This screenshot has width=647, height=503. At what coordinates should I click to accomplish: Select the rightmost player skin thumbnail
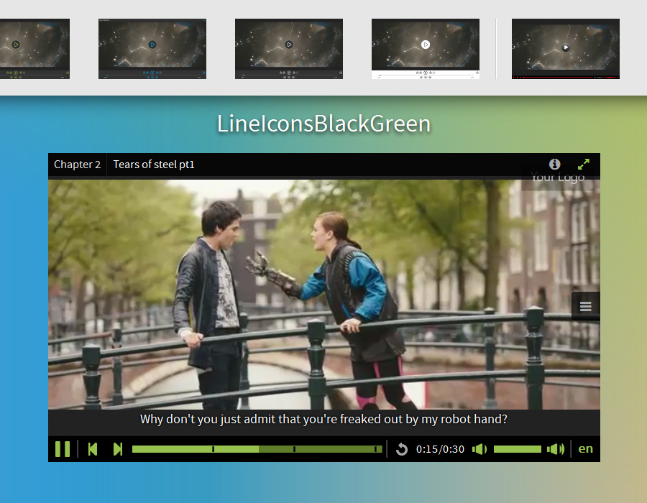tap(565, 48)
